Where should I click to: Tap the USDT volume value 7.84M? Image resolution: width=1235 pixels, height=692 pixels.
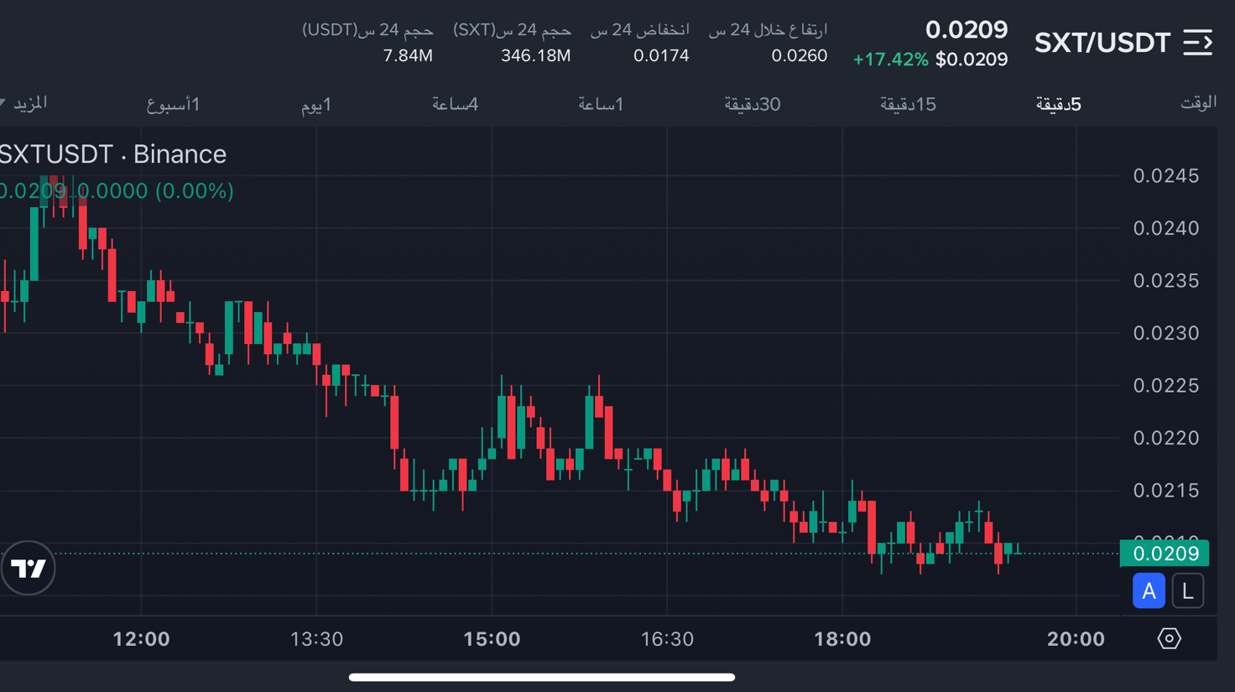(x=408, y=56)
